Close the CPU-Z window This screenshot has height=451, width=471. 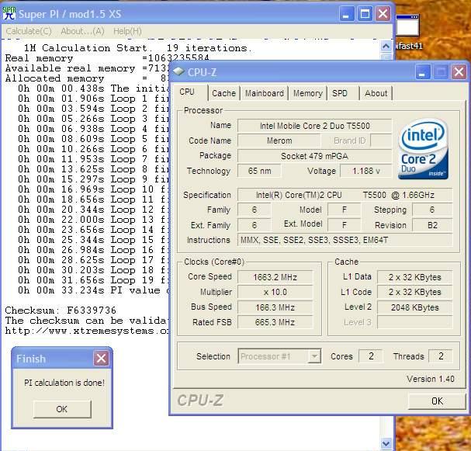[458, 72]
